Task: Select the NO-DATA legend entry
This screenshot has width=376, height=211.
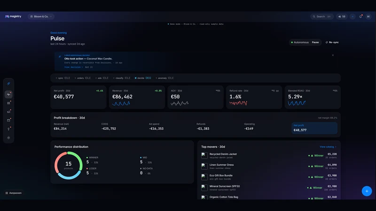Action: click(147, 171)
